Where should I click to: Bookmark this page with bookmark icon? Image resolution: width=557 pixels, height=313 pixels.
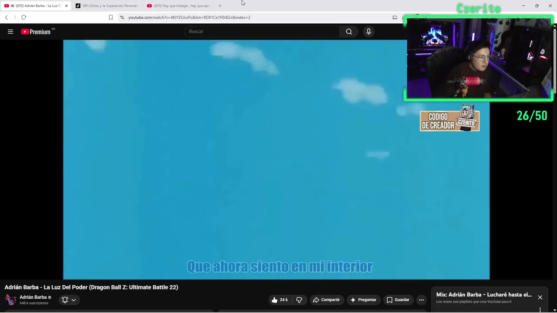point(111,17)
